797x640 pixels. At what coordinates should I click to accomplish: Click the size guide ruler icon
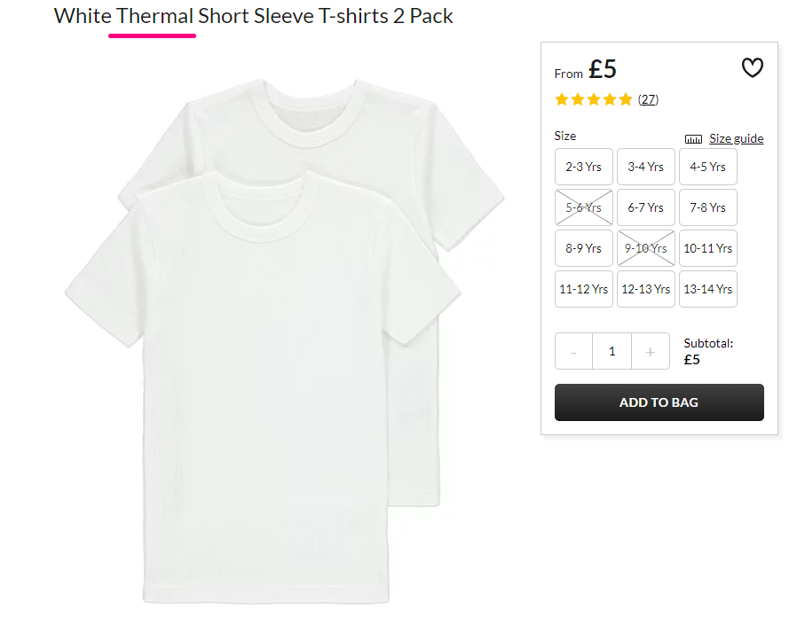click(x=693, y=139)
